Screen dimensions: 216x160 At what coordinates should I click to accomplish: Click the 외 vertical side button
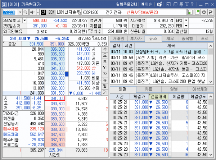(x=105, y=67)
